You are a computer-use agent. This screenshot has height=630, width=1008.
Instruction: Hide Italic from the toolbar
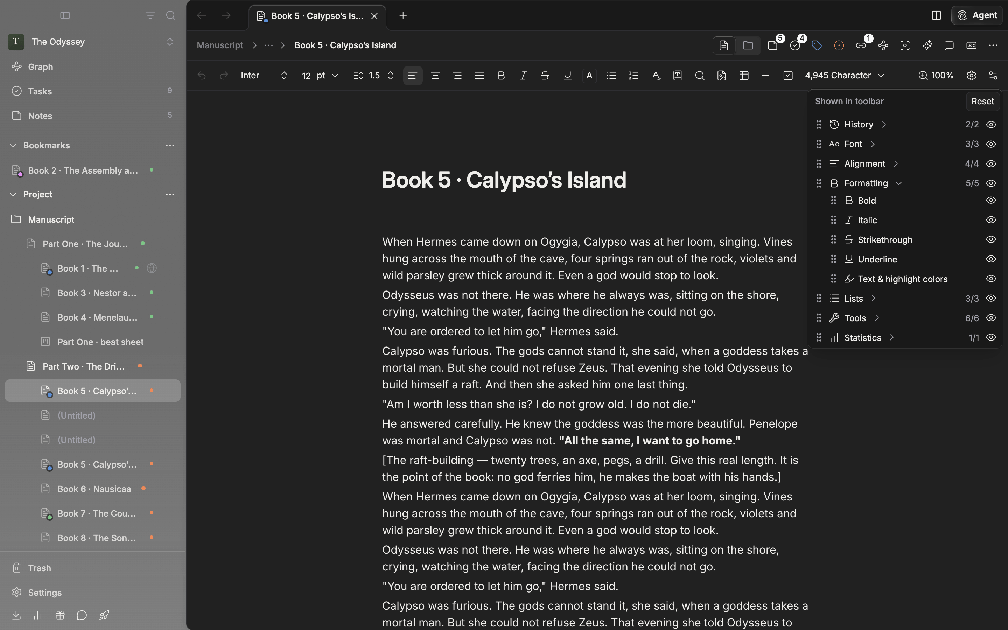[991, 220]
